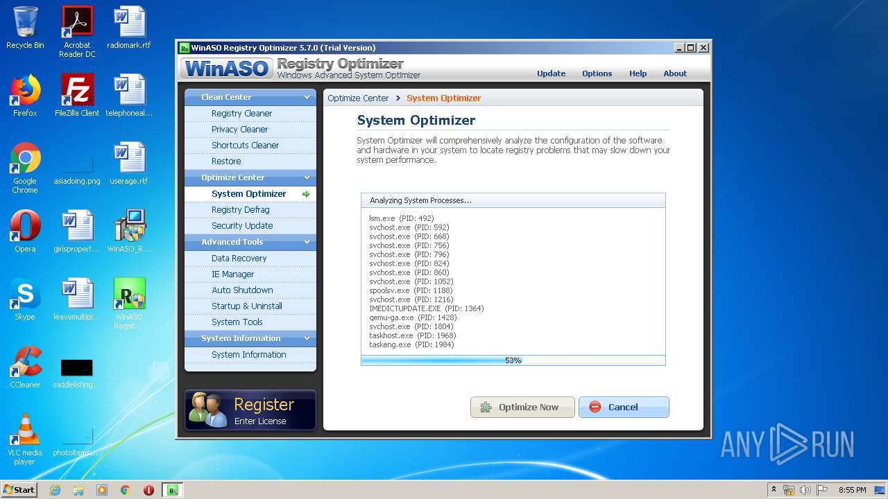Open the Options menu
This screenshot has width=888, height=499.
(597, 73)
